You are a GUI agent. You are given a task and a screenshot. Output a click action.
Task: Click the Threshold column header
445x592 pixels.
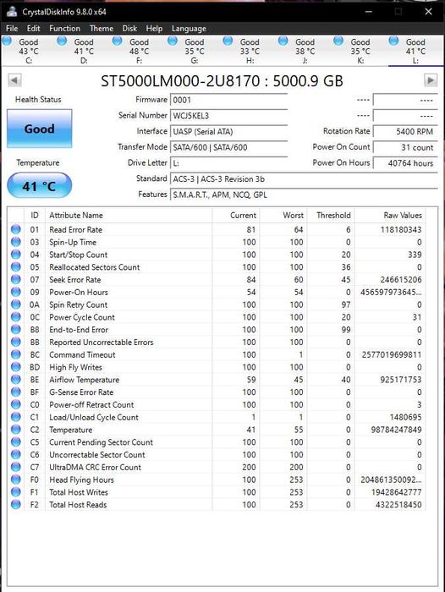click(331, 215)
